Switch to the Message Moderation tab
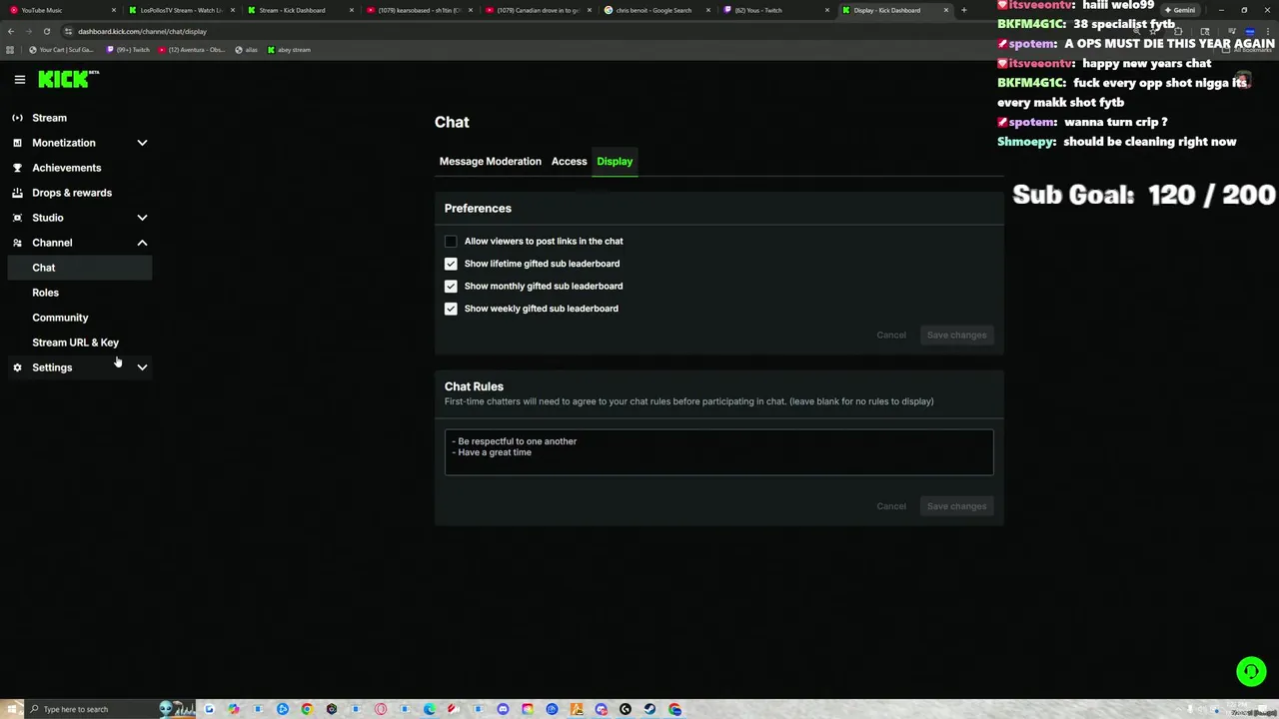 click(x=491, y=161)
